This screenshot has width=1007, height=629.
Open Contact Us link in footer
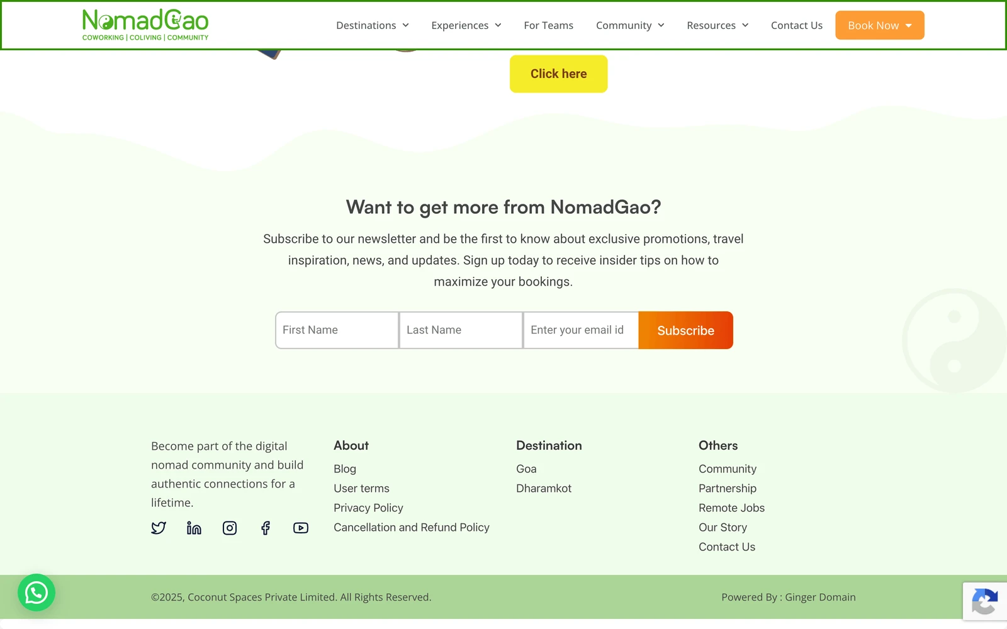[727, 547]
